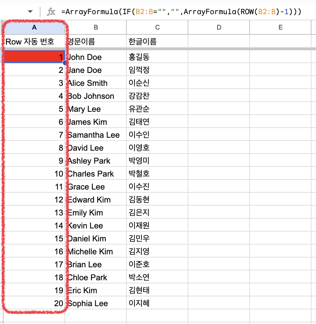Click the cell '이재원'
The width and height of the screenshot is (316, 324).
(x=157, y=226)
